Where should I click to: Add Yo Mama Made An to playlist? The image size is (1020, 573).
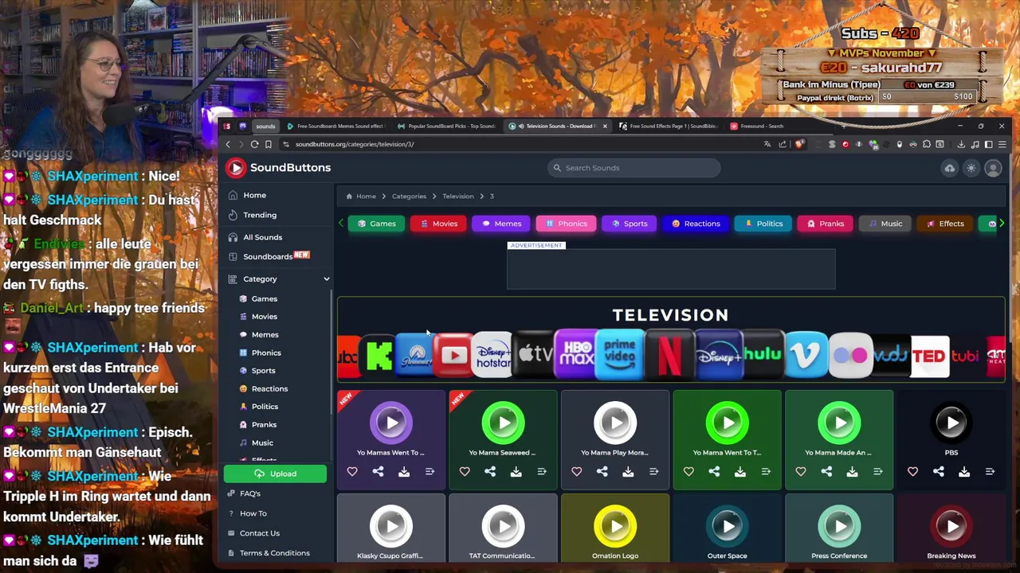(x=877, y=472)
